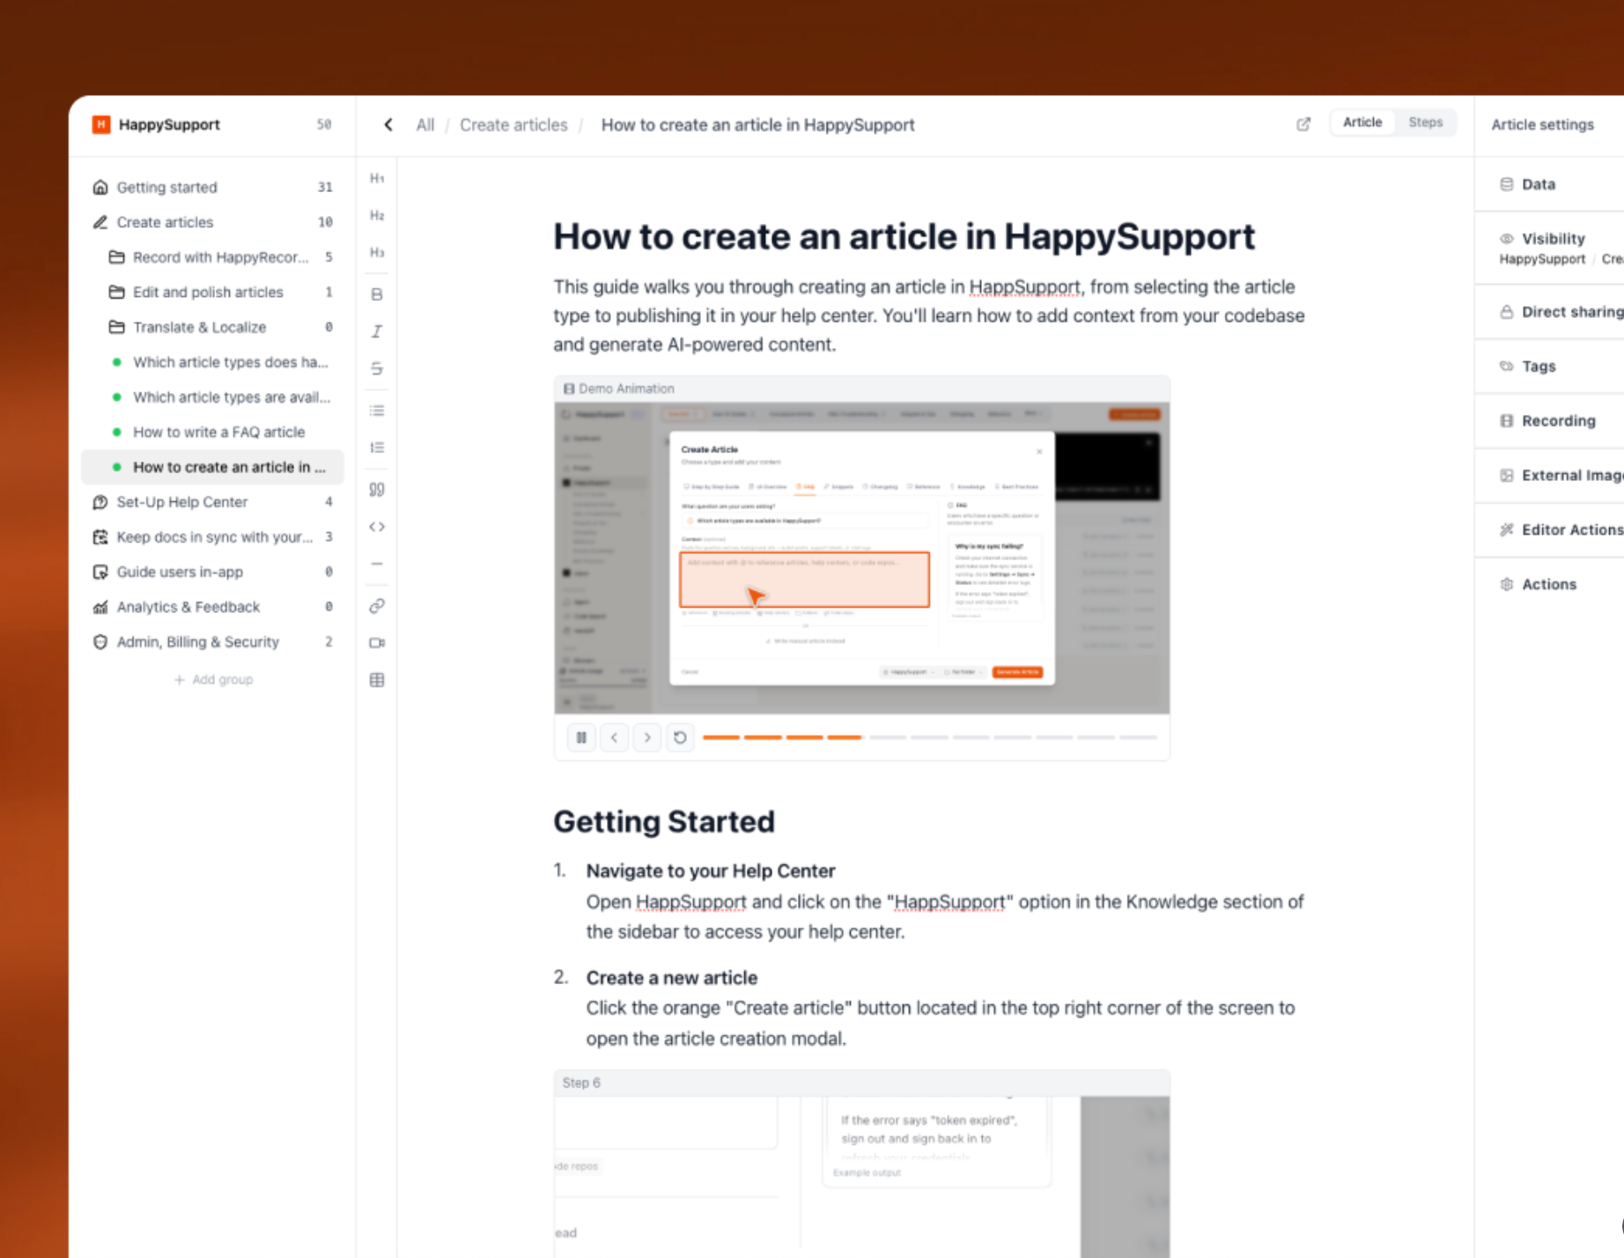Screen dimensions: 1624x1258
Task: Insert a numbered list
Action: [377, 448]
